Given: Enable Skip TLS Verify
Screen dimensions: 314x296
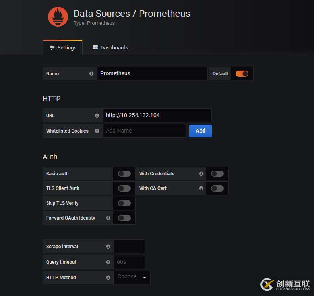Looking at the screenshot, I should click(x=124, y=203).
